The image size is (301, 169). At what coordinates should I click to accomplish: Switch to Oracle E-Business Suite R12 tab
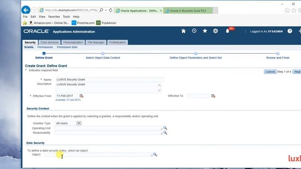pos(188,11)
